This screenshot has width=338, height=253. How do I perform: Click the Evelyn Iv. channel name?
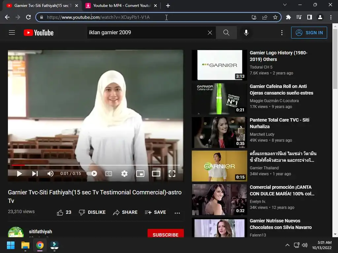258,201
